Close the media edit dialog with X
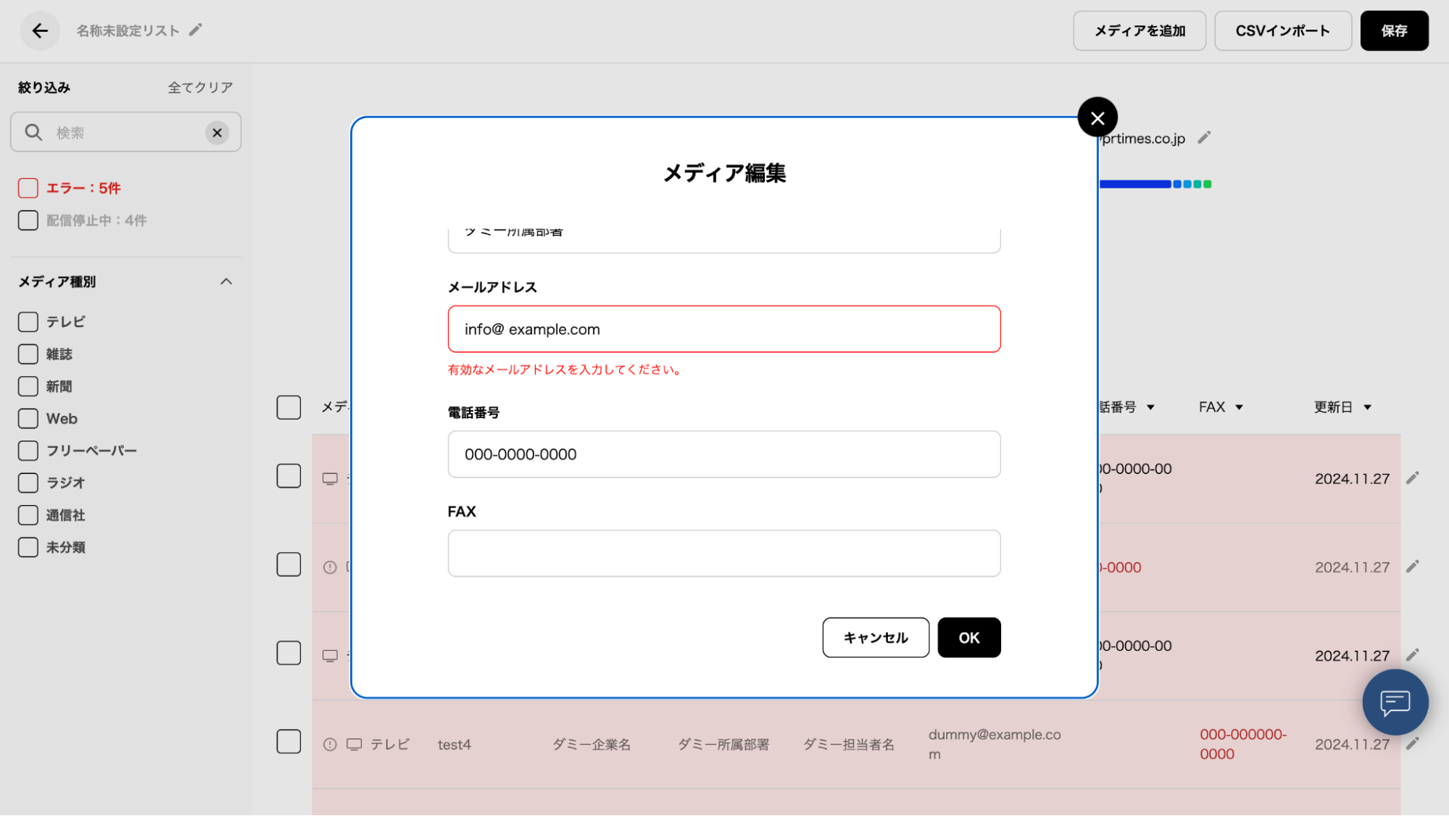Screen dimensions: 1449x816 (x=1097, y=117)
